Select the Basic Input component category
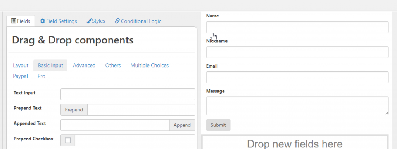This screenshot has height=149, width=397. tap(50, 65)
